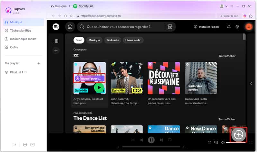The image size is (257, 152).
Task: Click The Dance List heading
Action: [90, 118]
